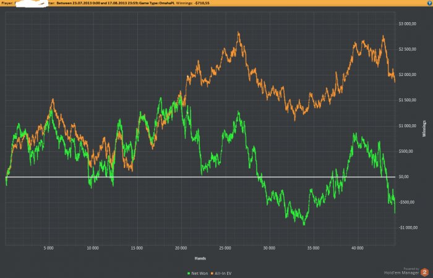Click the date range filter text in header
The width and height of the screenshot is (433, 278).
coord(98,3)
